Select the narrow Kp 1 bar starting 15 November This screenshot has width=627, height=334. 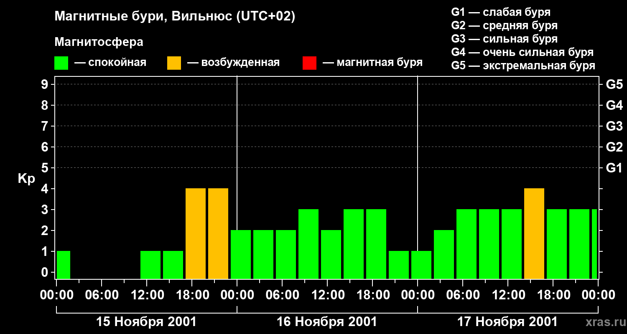coord(64,265)
